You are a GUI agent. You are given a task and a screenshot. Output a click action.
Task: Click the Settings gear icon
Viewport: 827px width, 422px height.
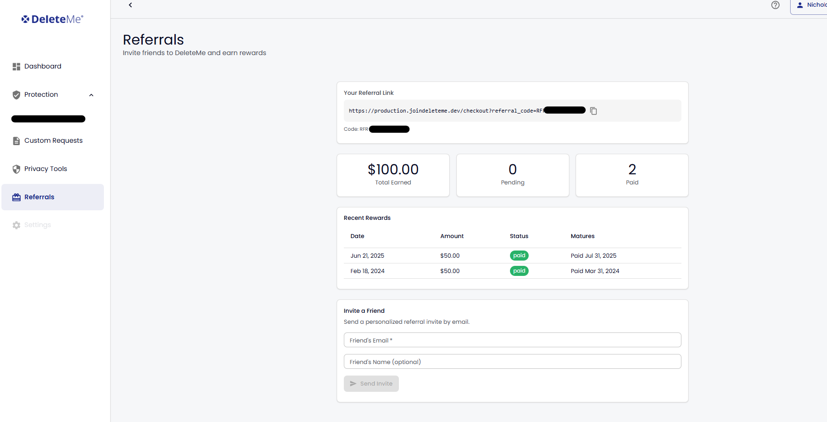pyautogui.click(x=16, y=225)
